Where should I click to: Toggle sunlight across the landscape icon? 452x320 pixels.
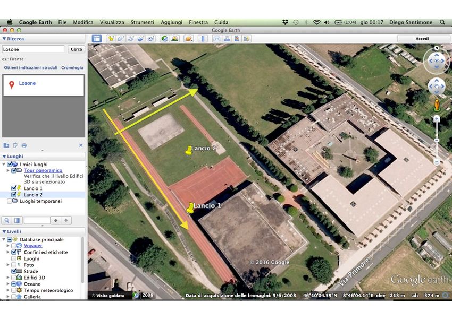174,39
